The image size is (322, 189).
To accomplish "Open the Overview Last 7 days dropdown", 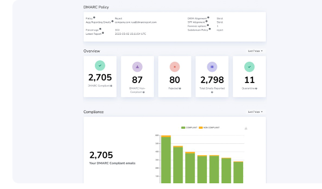I will 255,51.
